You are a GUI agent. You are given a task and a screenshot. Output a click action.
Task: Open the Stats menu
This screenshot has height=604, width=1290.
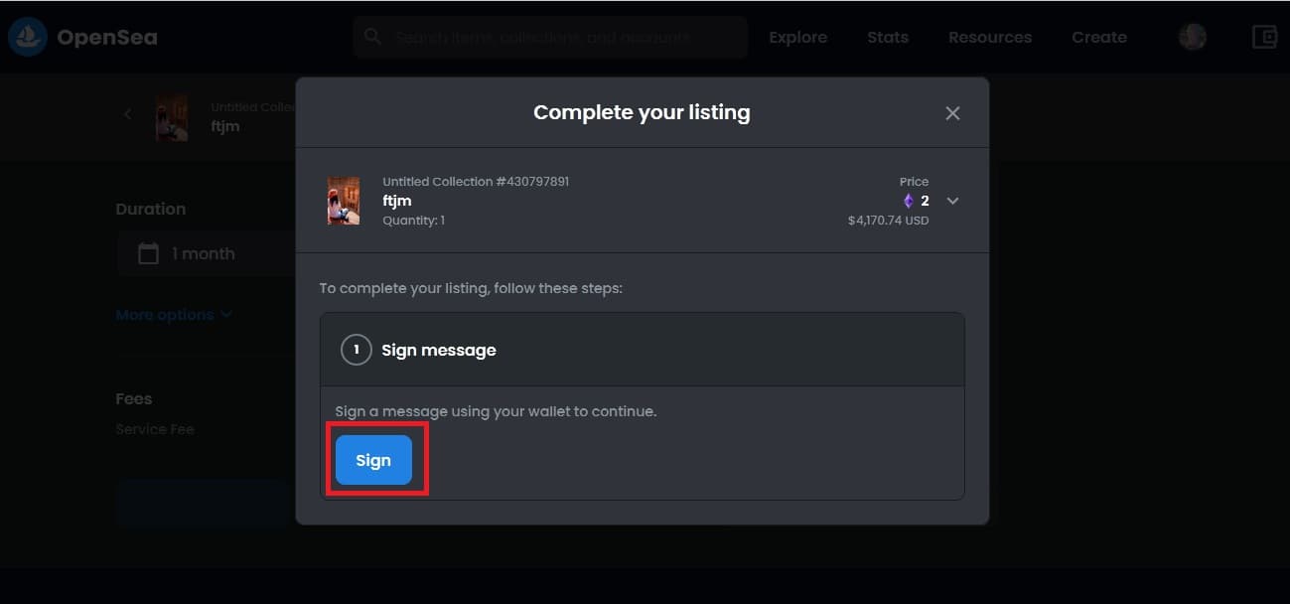click(x=888, y=38)
